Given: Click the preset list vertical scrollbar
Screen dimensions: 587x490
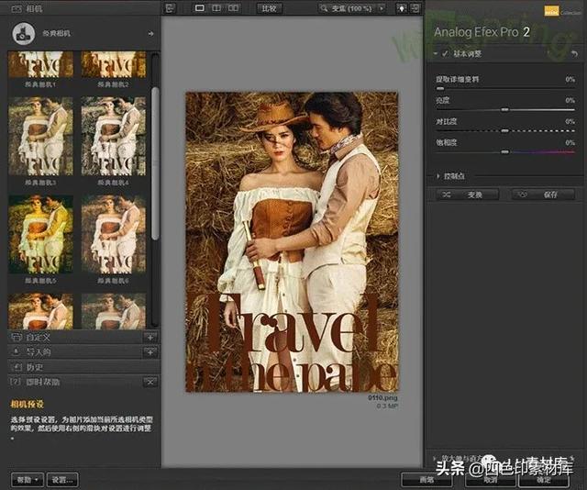Looking at the screenshot, I should pyautogui.click(x=155, y=163).
